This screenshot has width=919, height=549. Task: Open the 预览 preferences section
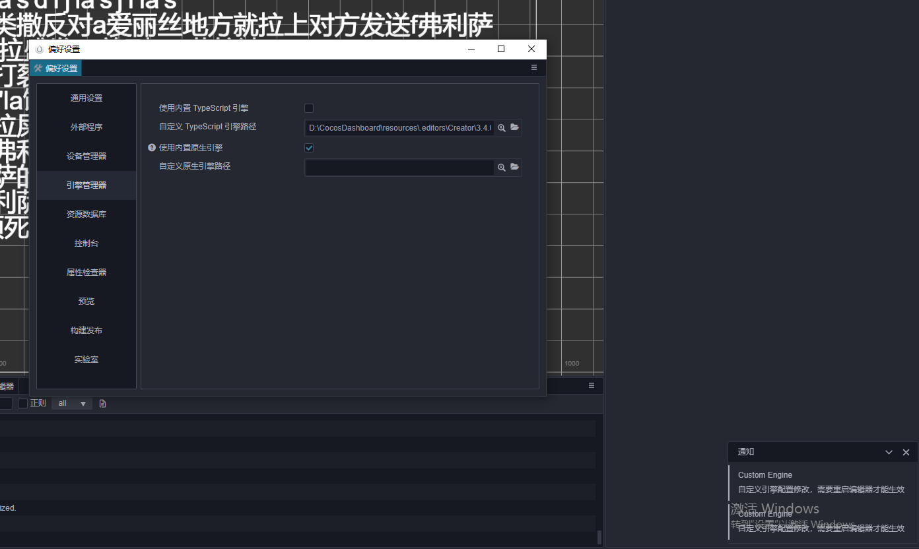(86, 302)
